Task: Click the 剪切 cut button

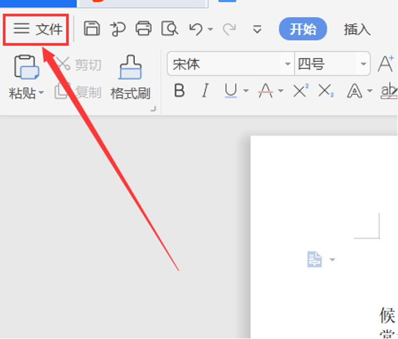Action: pyautogui.click(x=79, y=65)
